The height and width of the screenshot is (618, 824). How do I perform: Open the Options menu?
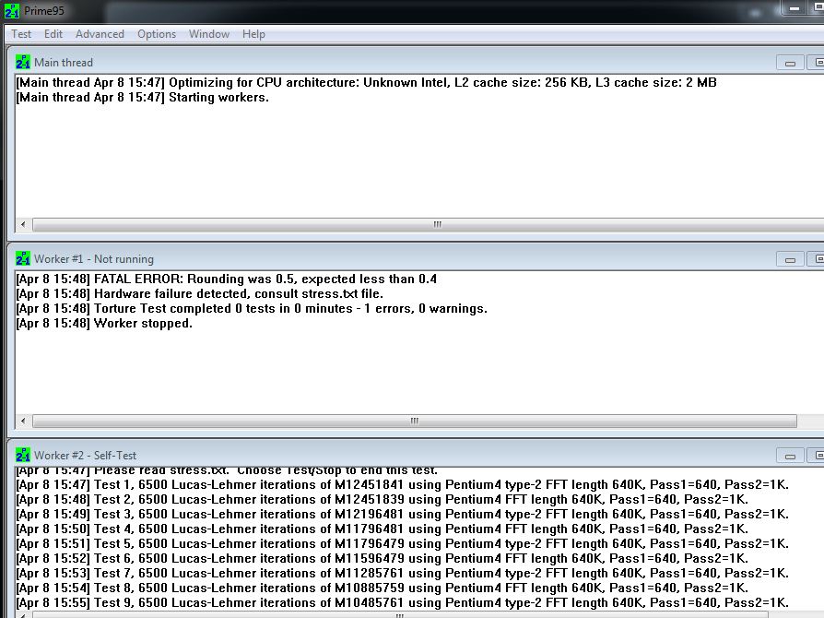157,34
